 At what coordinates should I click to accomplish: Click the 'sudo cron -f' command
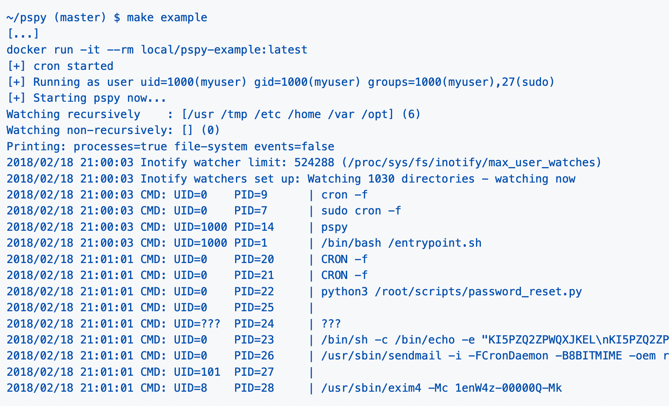tap(361, 211)
